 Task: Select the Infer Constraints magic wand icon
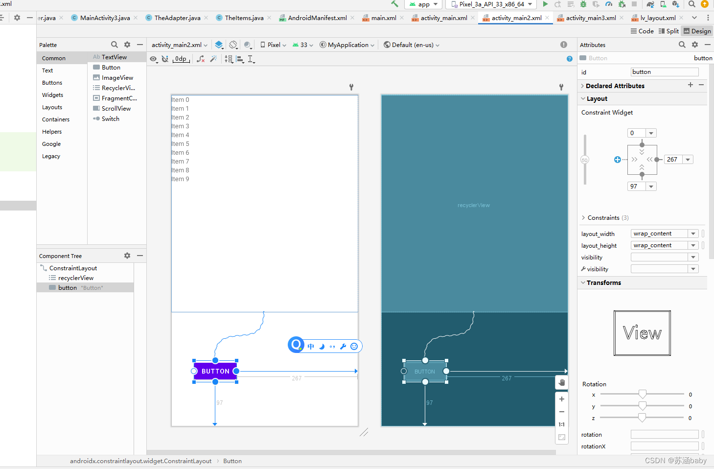213,59
